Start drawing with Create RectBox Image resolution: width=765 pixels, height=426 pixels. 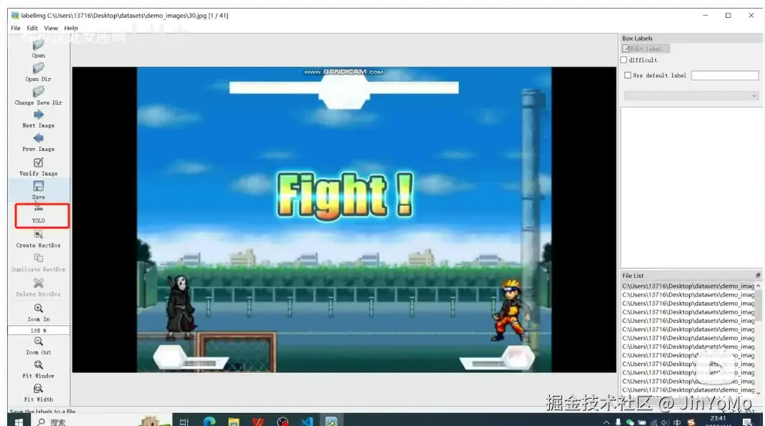(38, 239)
